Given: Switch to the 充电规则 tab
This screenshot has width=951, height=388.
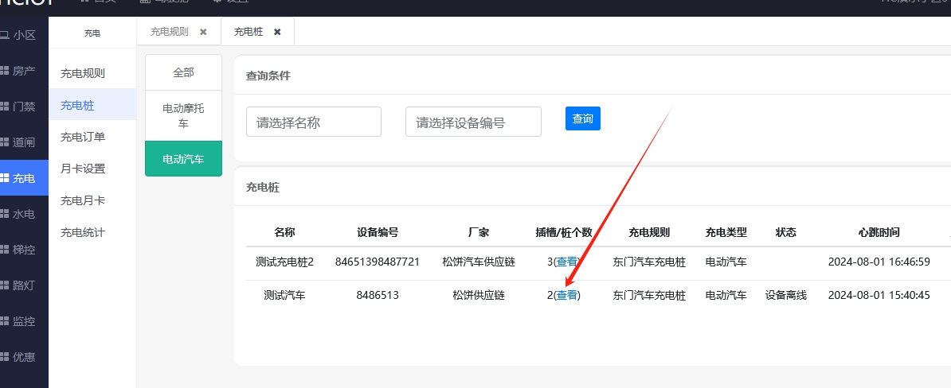Looking at the screenshot, I should [x=169, y=32].
